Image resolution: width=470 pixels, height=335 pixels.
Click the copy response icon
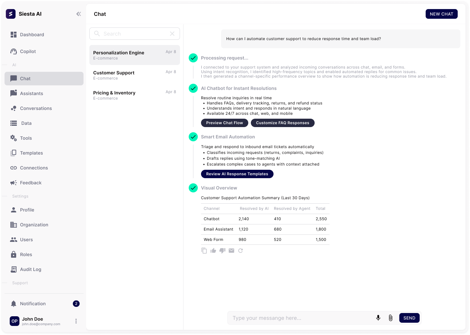pyautogui.click(x=204, y=251)
